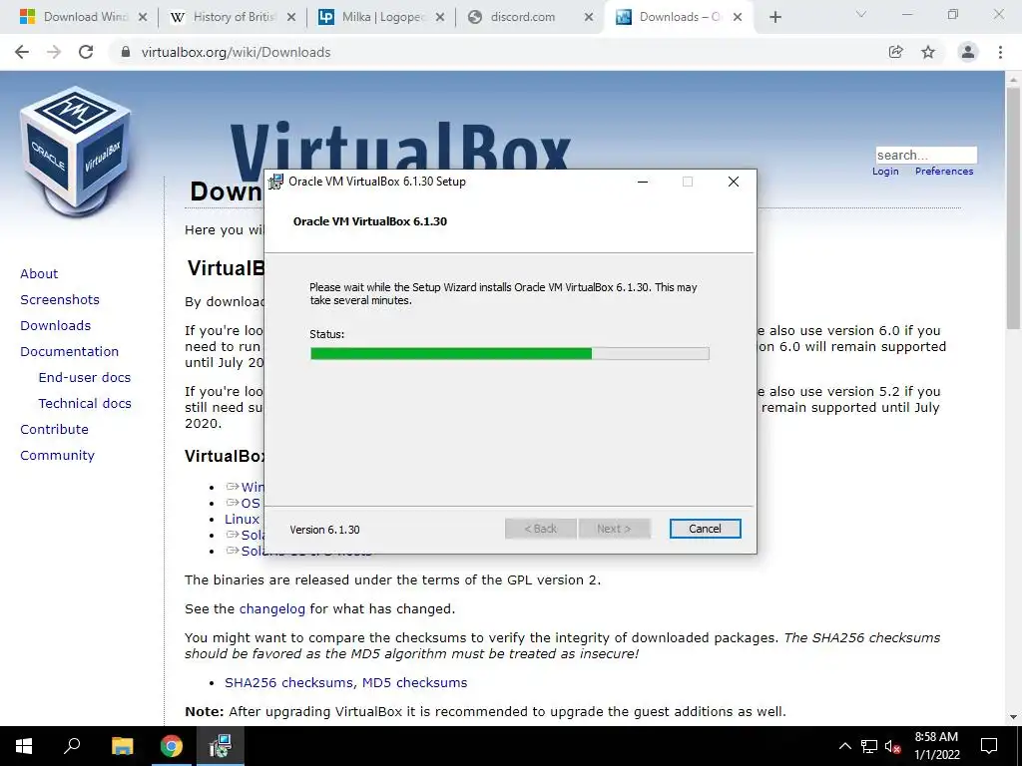The width and height of the screenshot is (1022, 766).
Task: Open the Preferences link
Action: coord(944,171)
